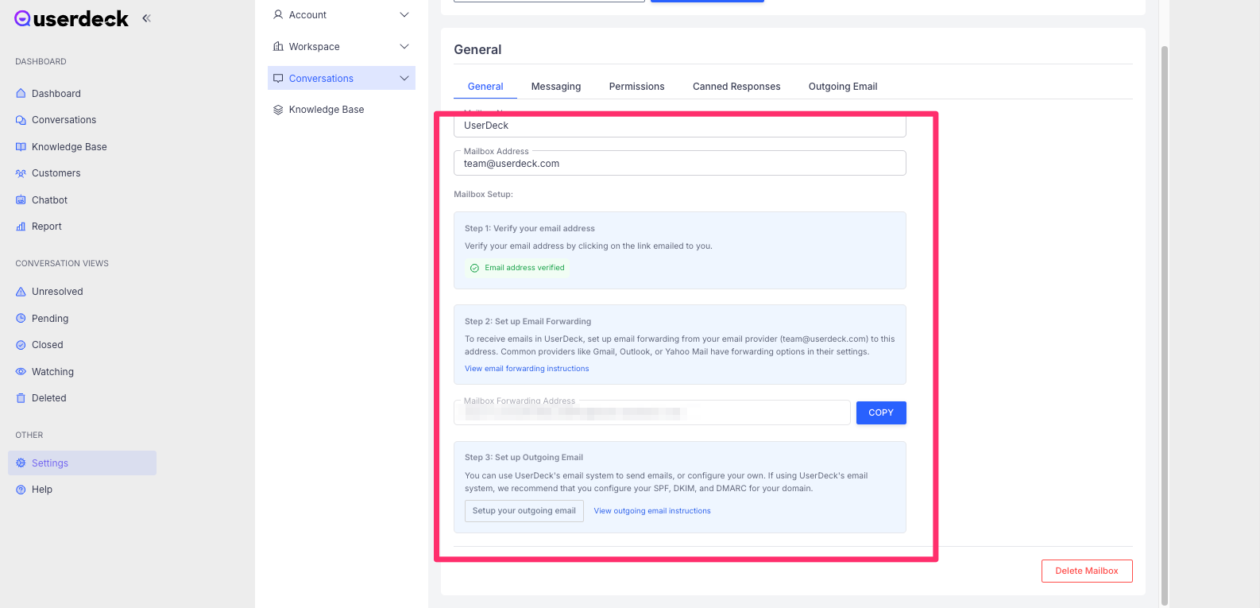Click the Help question mark icon
Image resolution: width=1260 pixels, height=608 pixels.
click(x=21, y=490)
